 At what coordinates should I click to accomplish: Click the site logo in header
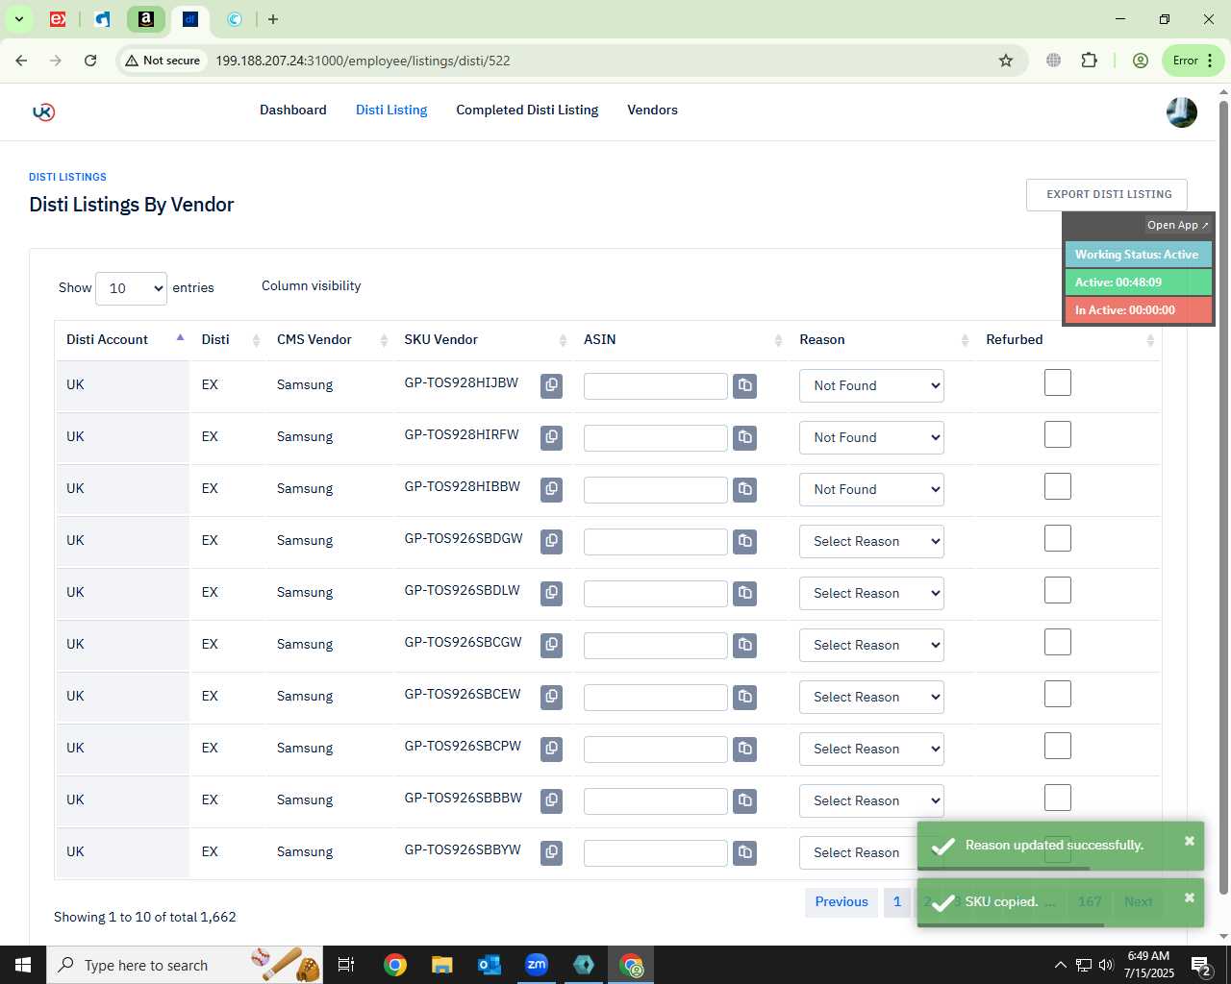pos(43,112)
